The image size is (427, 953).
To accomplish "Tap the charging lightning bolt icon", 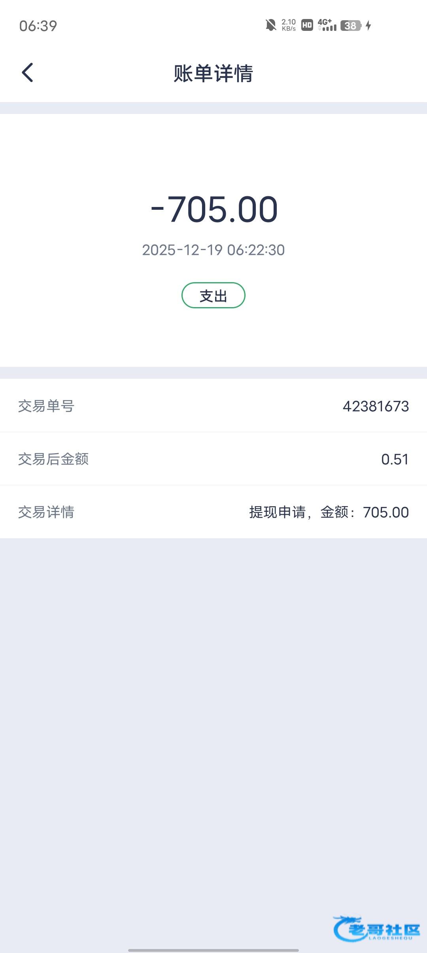I will click(368, 26).
